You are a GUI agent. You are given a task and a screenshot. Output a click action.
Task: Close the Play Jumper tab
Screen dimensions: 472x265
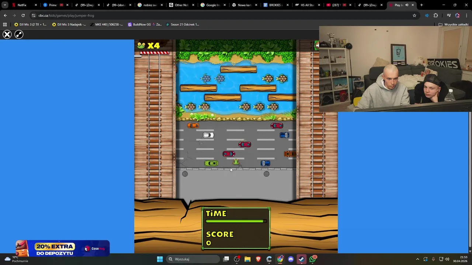tap(413, 5)
